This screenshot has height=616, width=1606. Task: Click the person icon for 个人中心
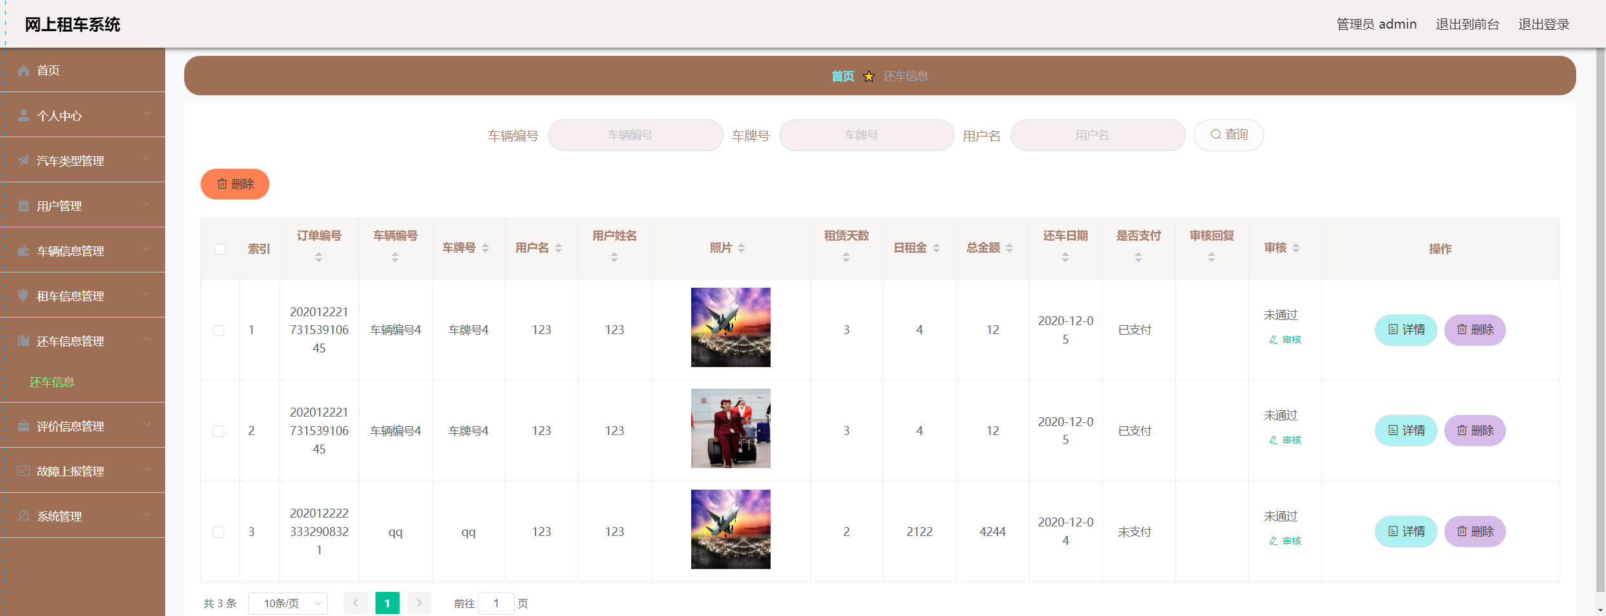coord(24,116)
